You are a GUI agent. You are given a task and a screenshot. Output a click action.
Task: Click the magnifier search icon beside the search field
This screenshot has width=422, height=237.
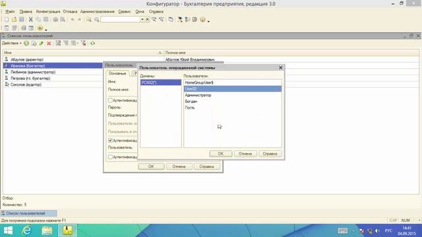[x=97, y=20]
